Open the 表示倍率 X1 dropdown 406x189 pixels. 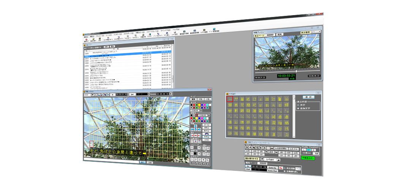click(x=316, y=32)
